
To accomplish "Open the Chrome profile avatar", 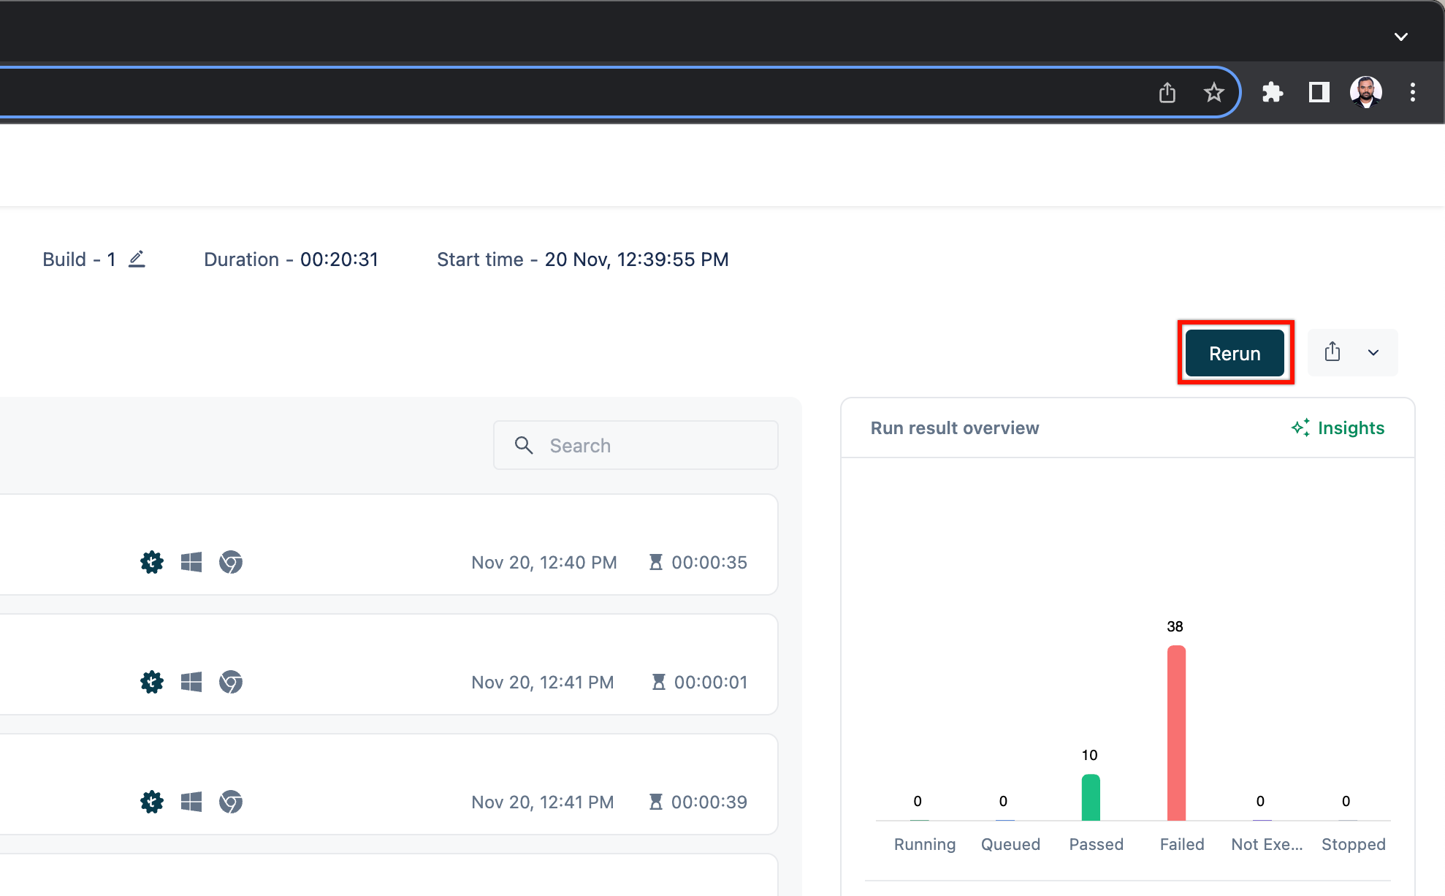I will [x=1365, y=92].
